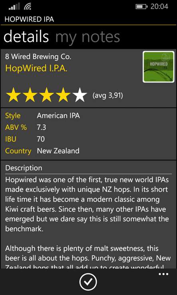The width and height of the screenshot is (177, 295).
Task: Click the American IPA style value
Action: (58, 116)
